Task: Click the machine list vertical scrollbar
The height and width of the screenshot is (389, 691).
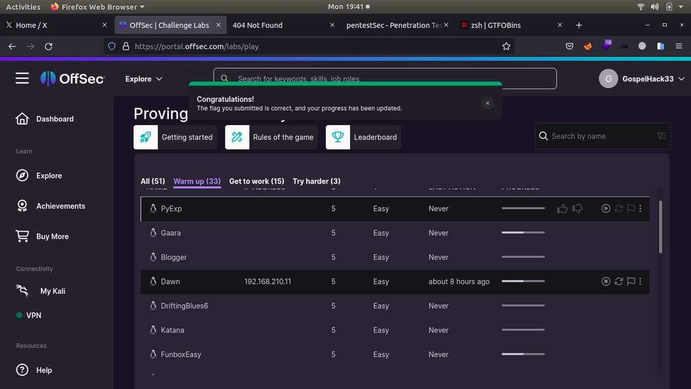Action: 660,226
